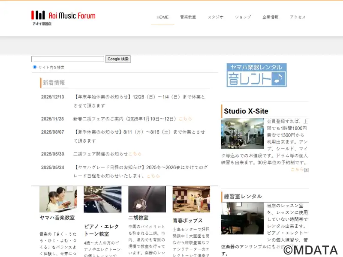Viewport: 343px width, 257px height.
Task: Open the 音レント Yamaha rental banner
Action: tap(256, 75)
